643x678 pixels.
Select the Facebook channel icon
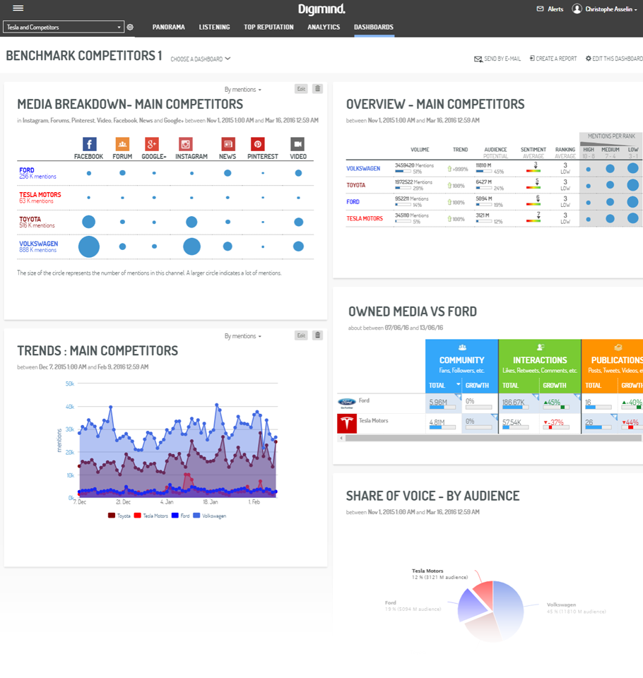89,144
